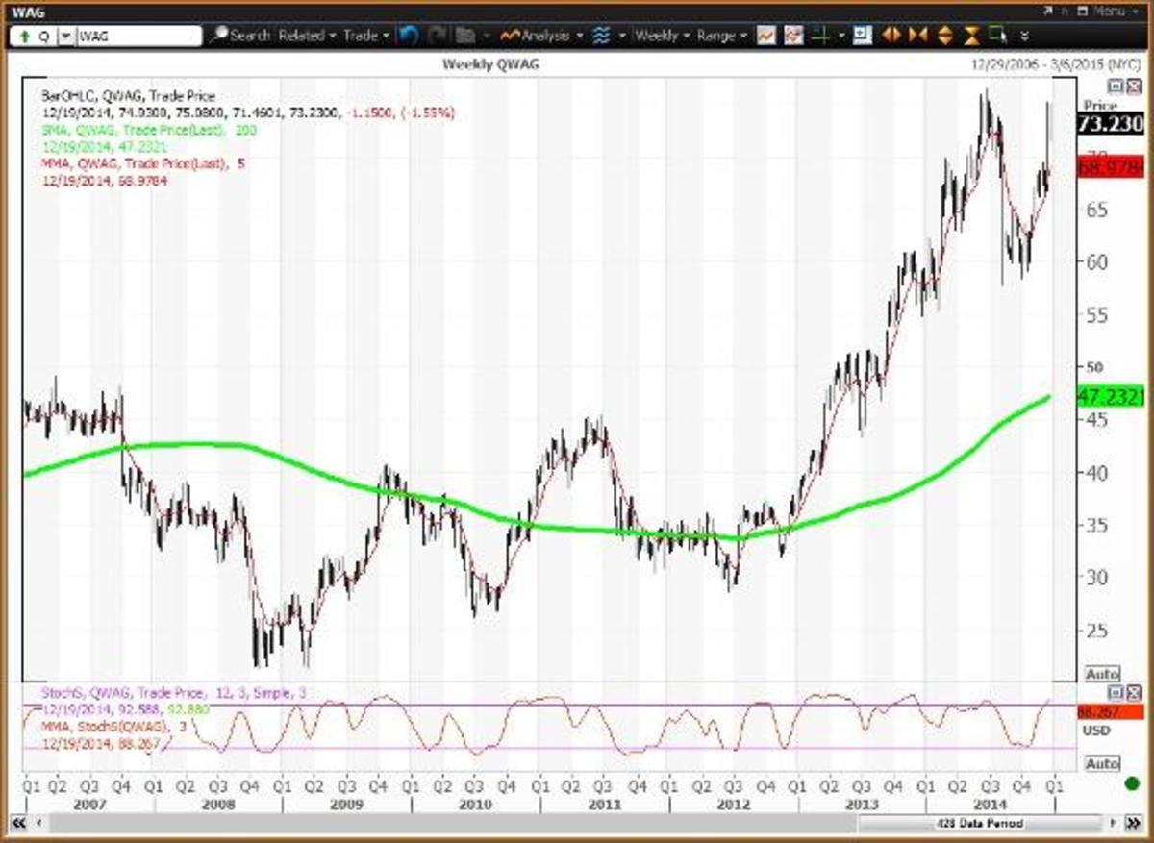
Task: Open the Related menu
Action: (306, 36)
